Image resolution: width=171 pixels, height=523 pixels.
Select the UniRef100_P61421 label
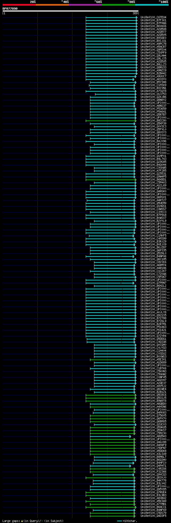point(153,330)
